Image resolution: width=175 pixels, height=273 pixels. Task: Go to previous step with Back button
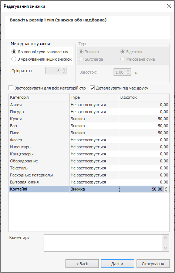pyautogui.click(x=82, y=264)
